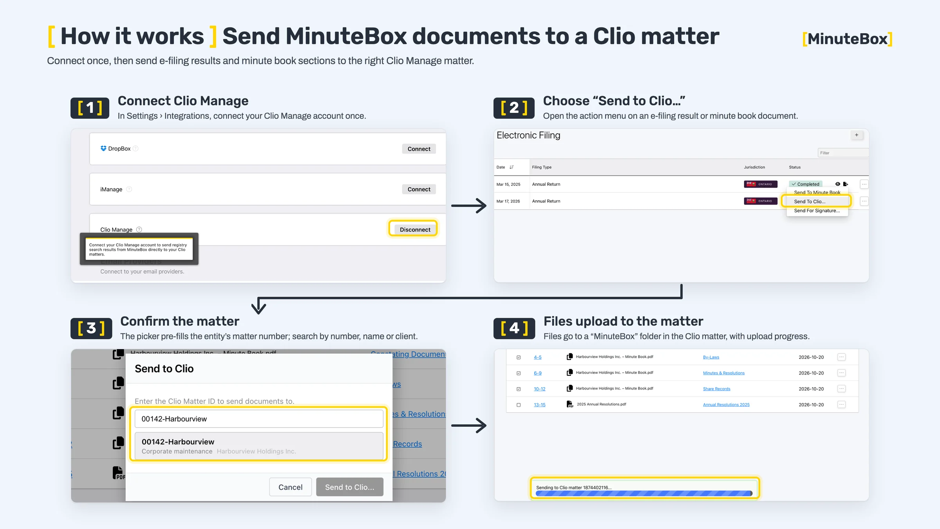Open the help icon beside iManage
Viewport: 940px width, 529px height.
(x=129, y=189)
